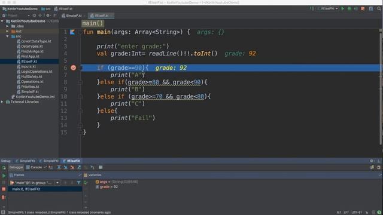Screen dimensions: 383x215
Task: Open Debugger tab in debug panel
Action: 16,167
